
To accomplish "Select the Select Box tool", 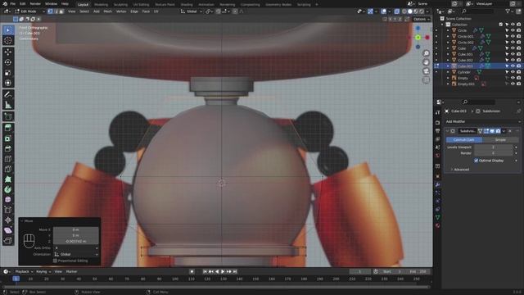I will [8, 30].
